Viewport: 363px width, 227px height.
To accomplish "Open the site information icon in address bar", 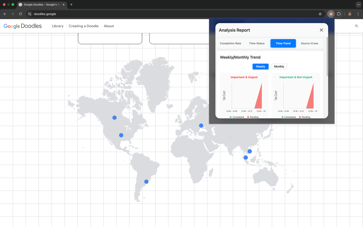I will [x=29, y=14].
